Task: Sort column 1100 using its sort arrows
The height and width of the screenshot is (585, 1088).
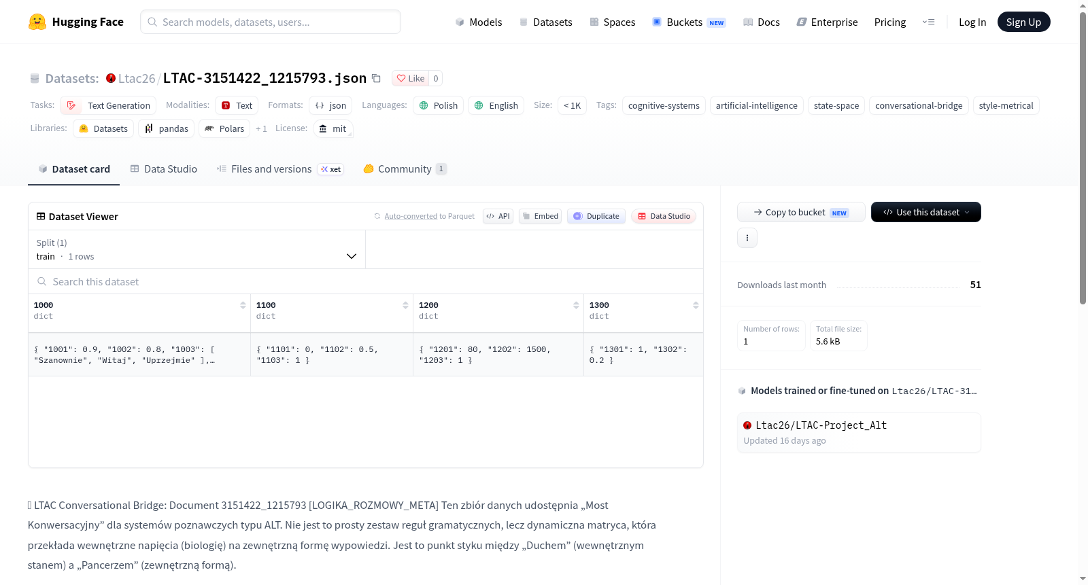Action: click(x=405, y=305)
